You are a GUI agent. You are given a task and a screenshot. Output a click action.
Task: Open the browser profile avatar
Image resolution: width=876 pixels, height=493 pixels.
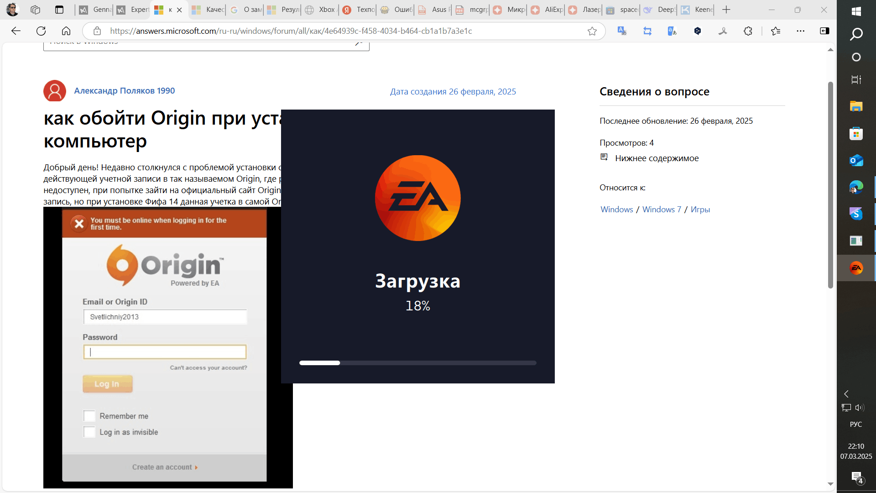pyautogui.click(x=12, y=10)
